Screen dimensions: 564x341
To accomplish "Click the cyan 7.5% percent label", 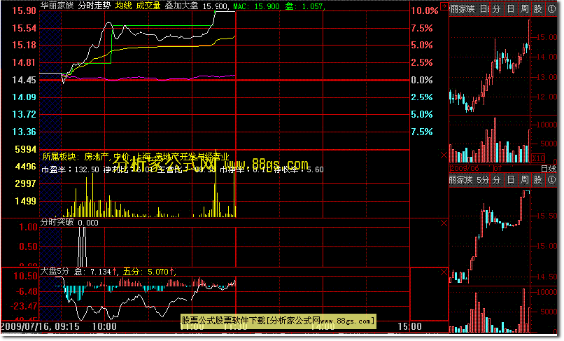I will (x=422, y=132).
